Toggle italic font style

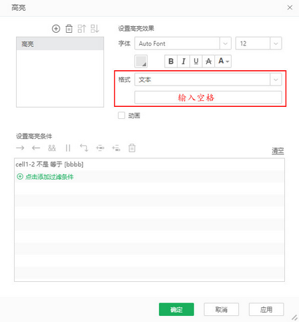click(x=184, y=61)
